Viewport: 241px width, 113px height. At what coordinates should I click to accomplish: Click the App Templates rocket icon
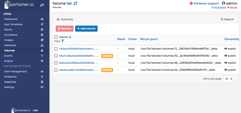(42, 24)
